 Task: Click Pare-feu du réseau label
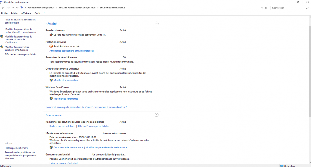coord(55,30)
